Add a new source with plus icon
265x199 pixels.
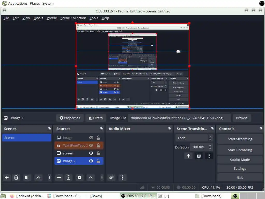[x=59, y=177]
